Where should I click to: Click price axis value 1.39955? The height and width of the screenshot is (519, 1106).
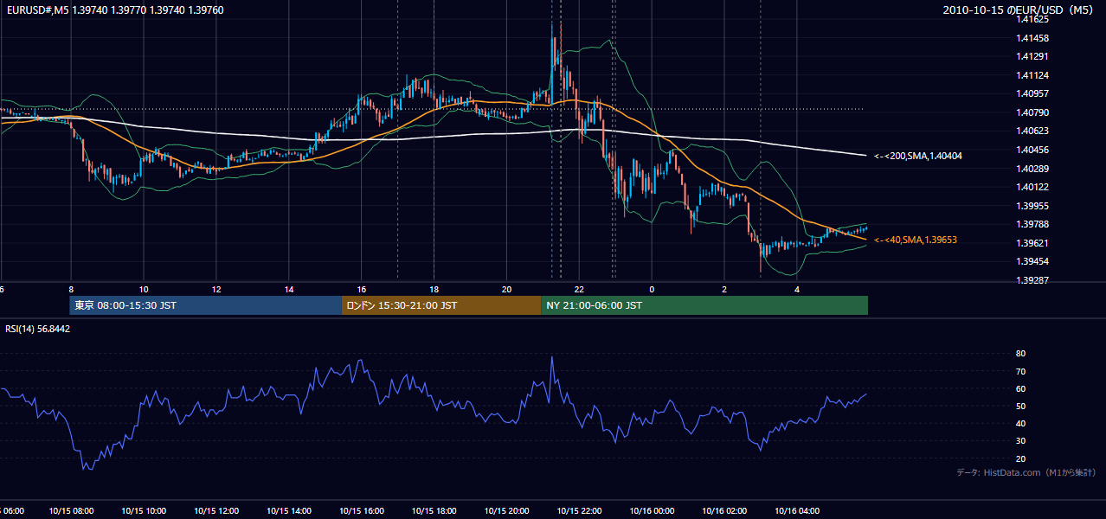point(1032,206)
